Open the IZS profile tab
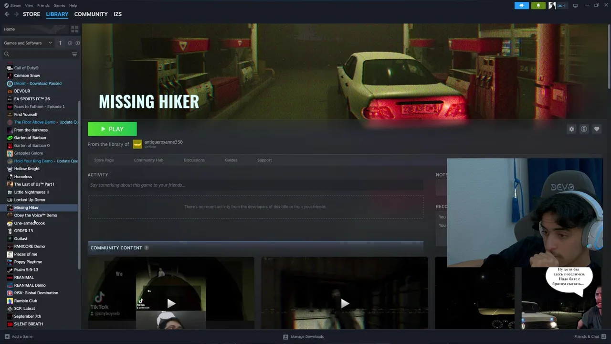611x344 pixels. pyautogui.click(x=117, y=14)
